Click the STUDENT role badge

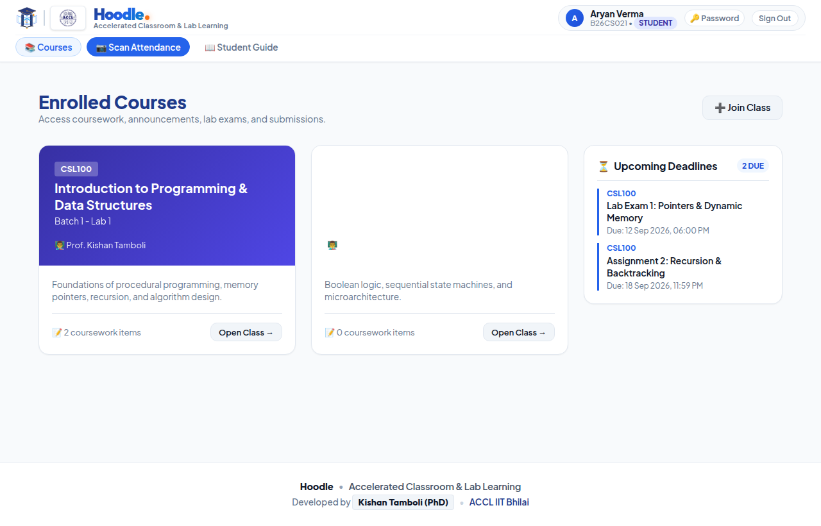pos(656,23)
